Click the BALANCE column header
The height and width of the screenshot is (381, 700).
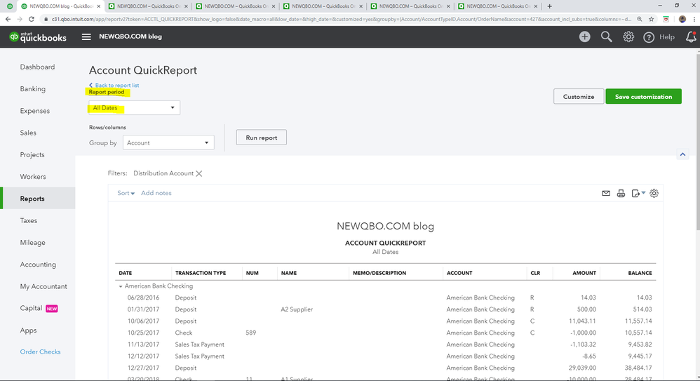tap(640, 273)
